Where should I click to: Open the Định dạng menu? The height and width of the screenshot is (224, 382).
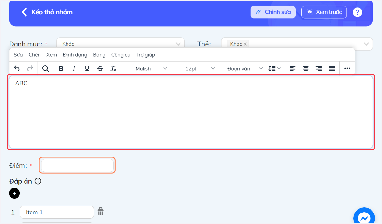[75, 55]
